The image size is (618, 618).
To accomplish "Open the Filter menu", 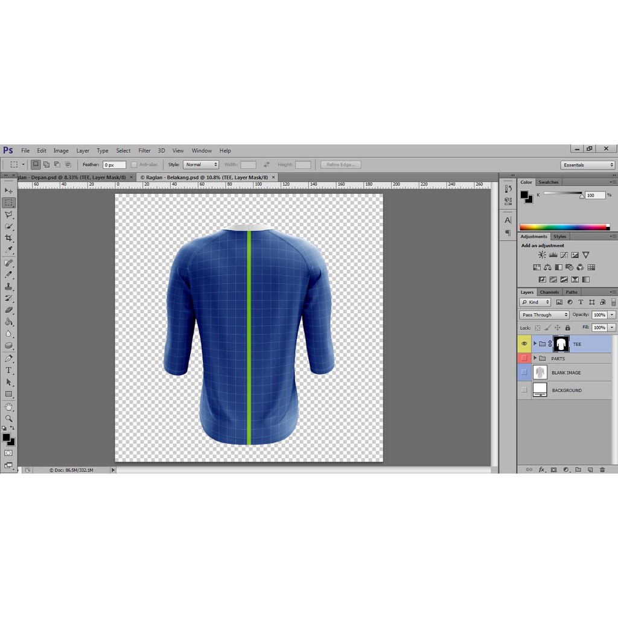I will coord(144,151).
